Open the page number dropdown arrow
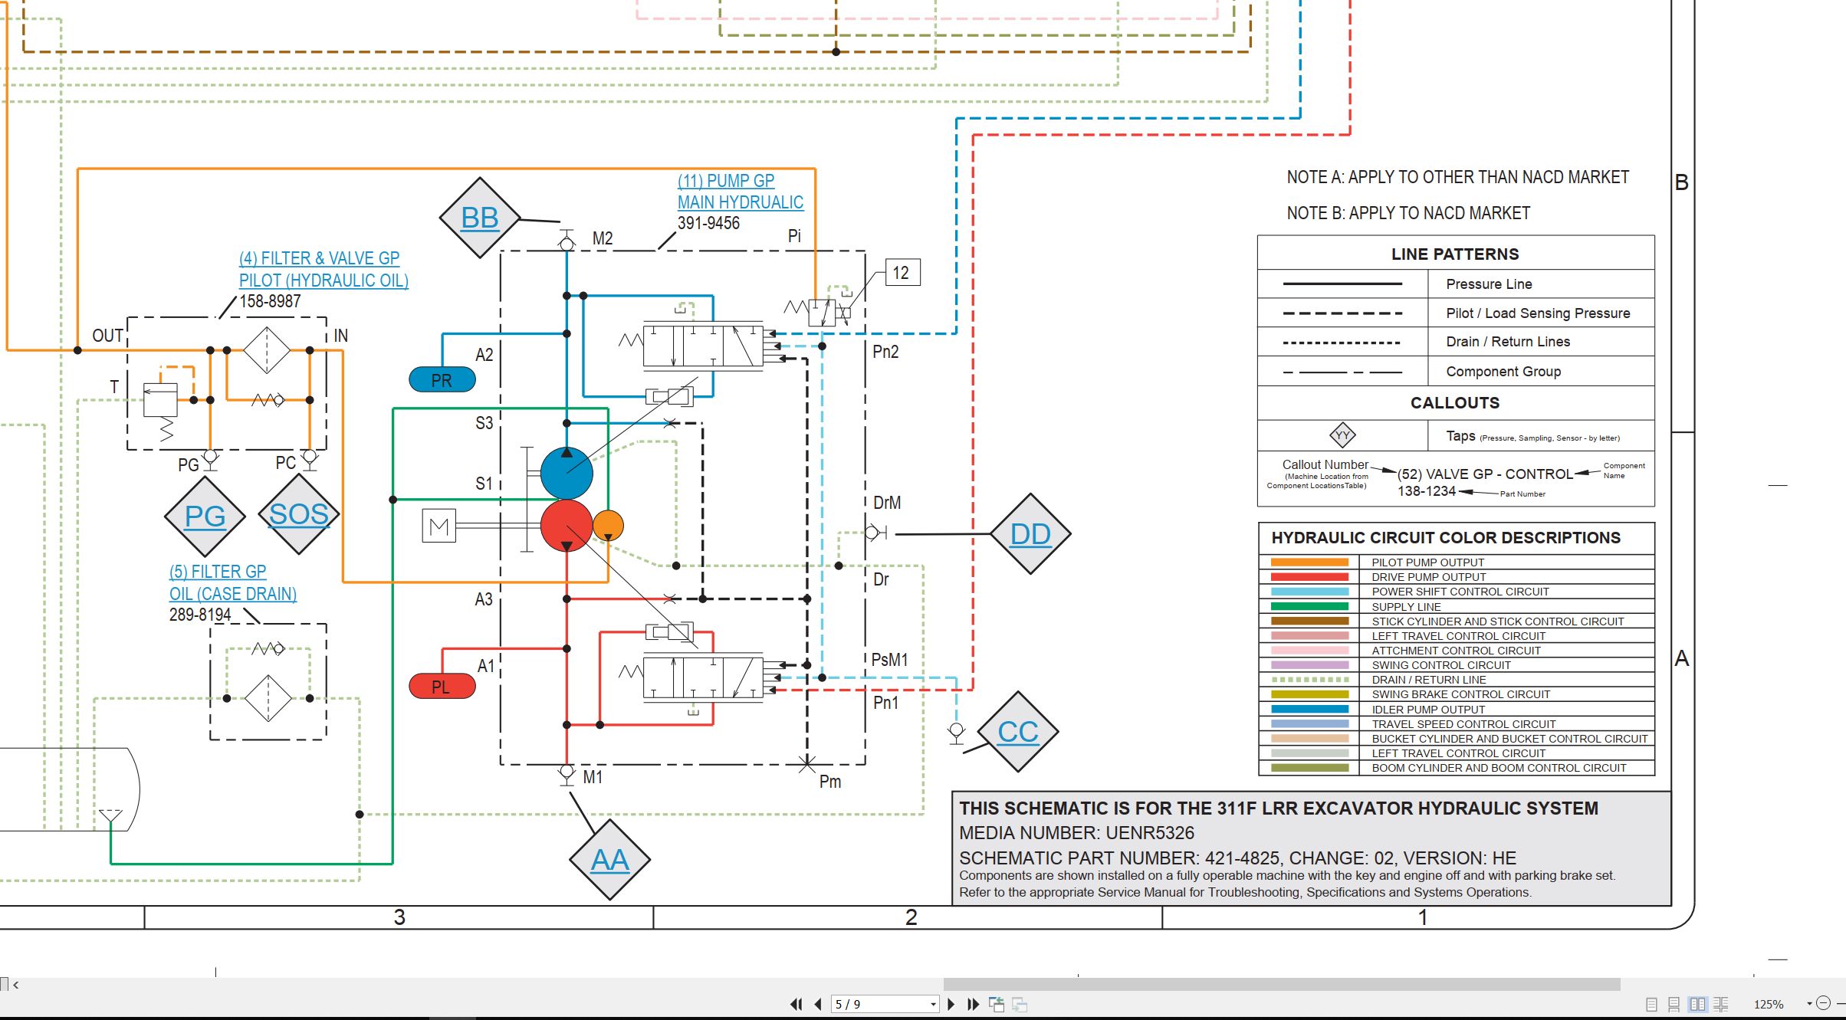Viewport: 1846px width, 1020px height. (x=933, y=1005)
